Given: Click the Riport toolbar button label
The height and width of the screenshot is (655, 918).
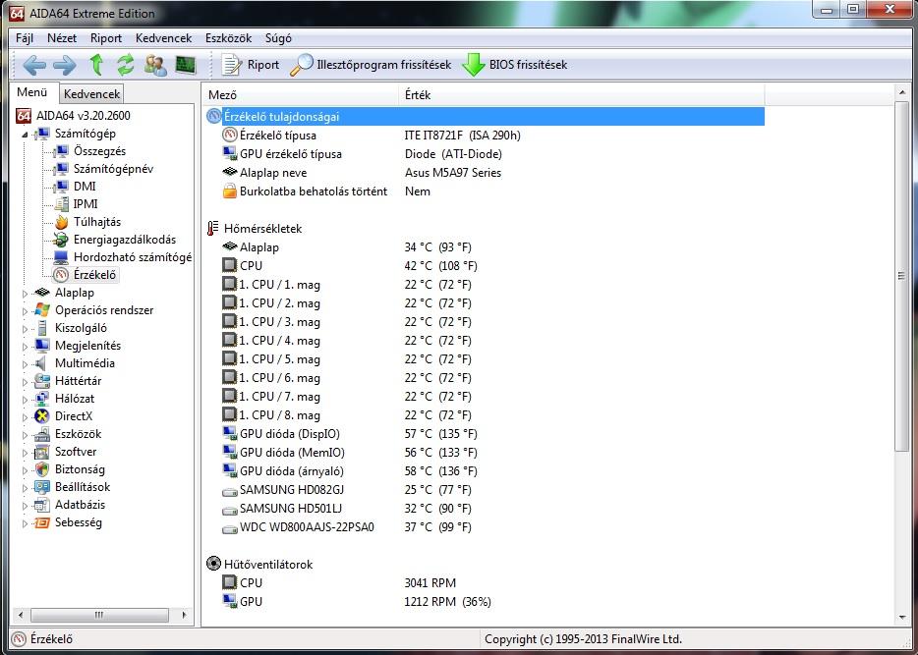Looking at the screenshot, I should click(x=262, y=65).
